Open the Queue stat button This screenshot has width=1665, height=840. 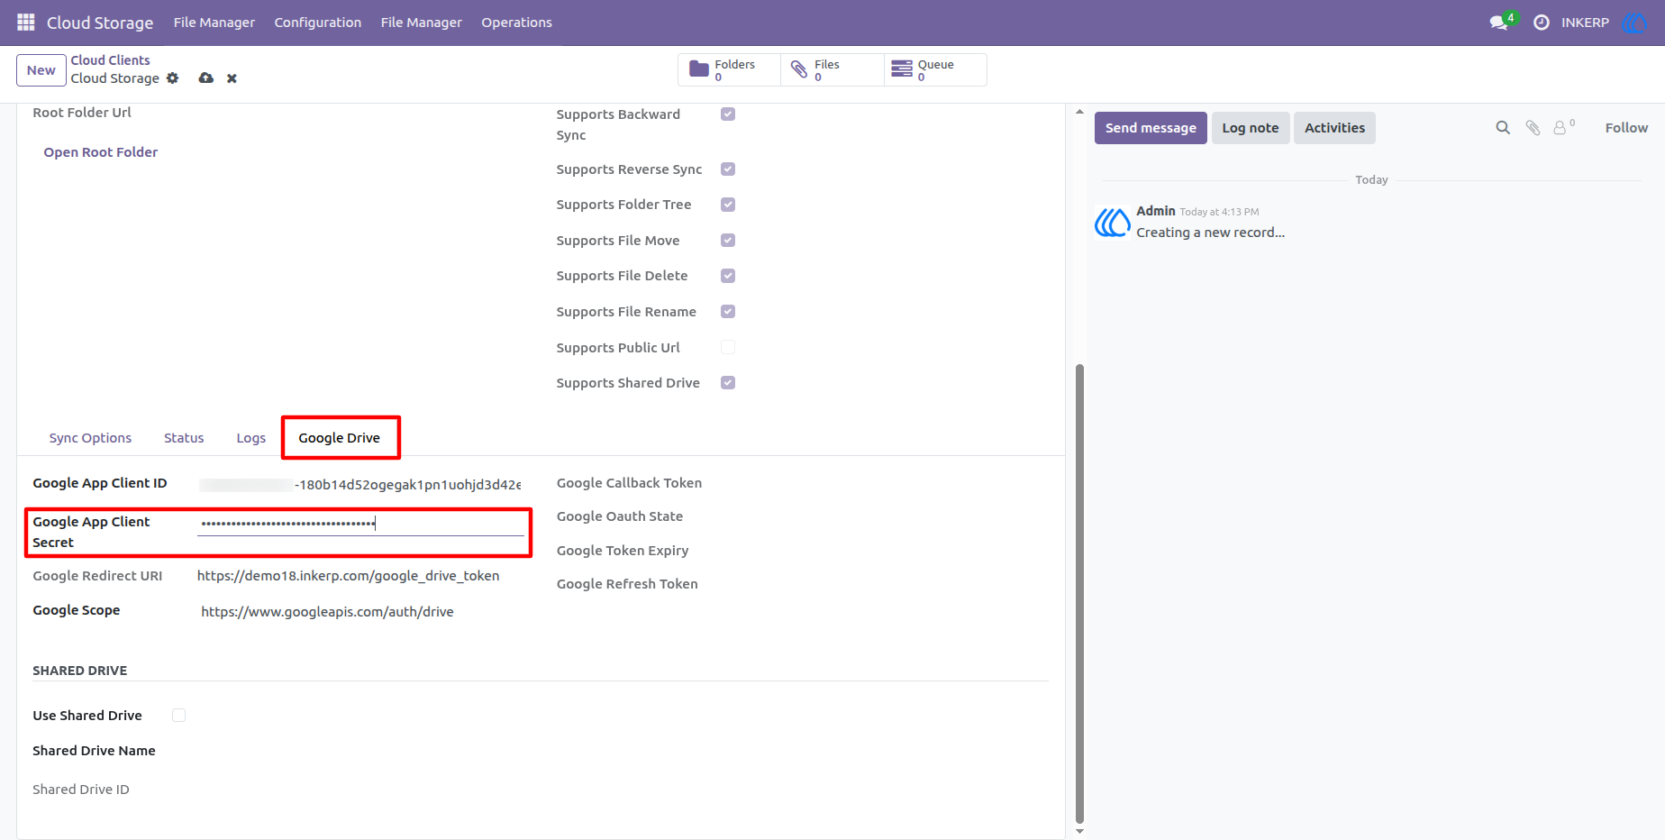click(935, 69)
